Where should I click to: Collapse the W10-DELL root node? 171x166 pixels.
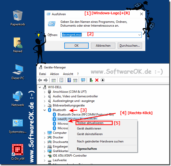(40, 87)
